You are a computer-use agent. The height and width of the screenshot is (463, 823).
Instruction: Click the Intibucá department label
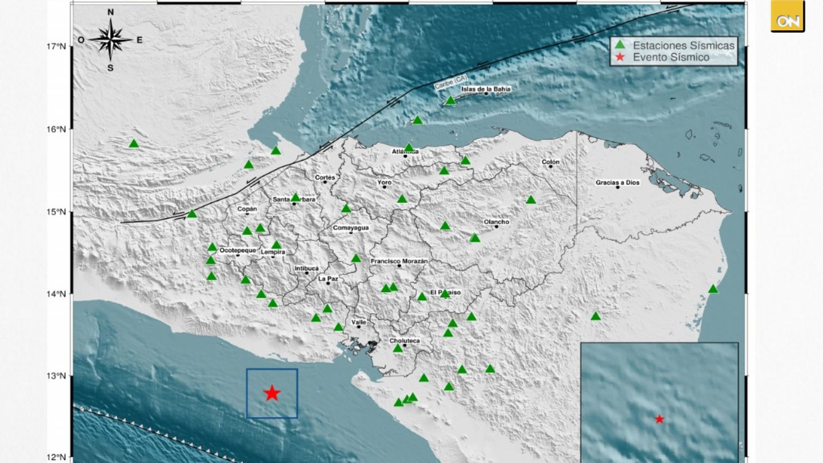click(x=307, y=269)
